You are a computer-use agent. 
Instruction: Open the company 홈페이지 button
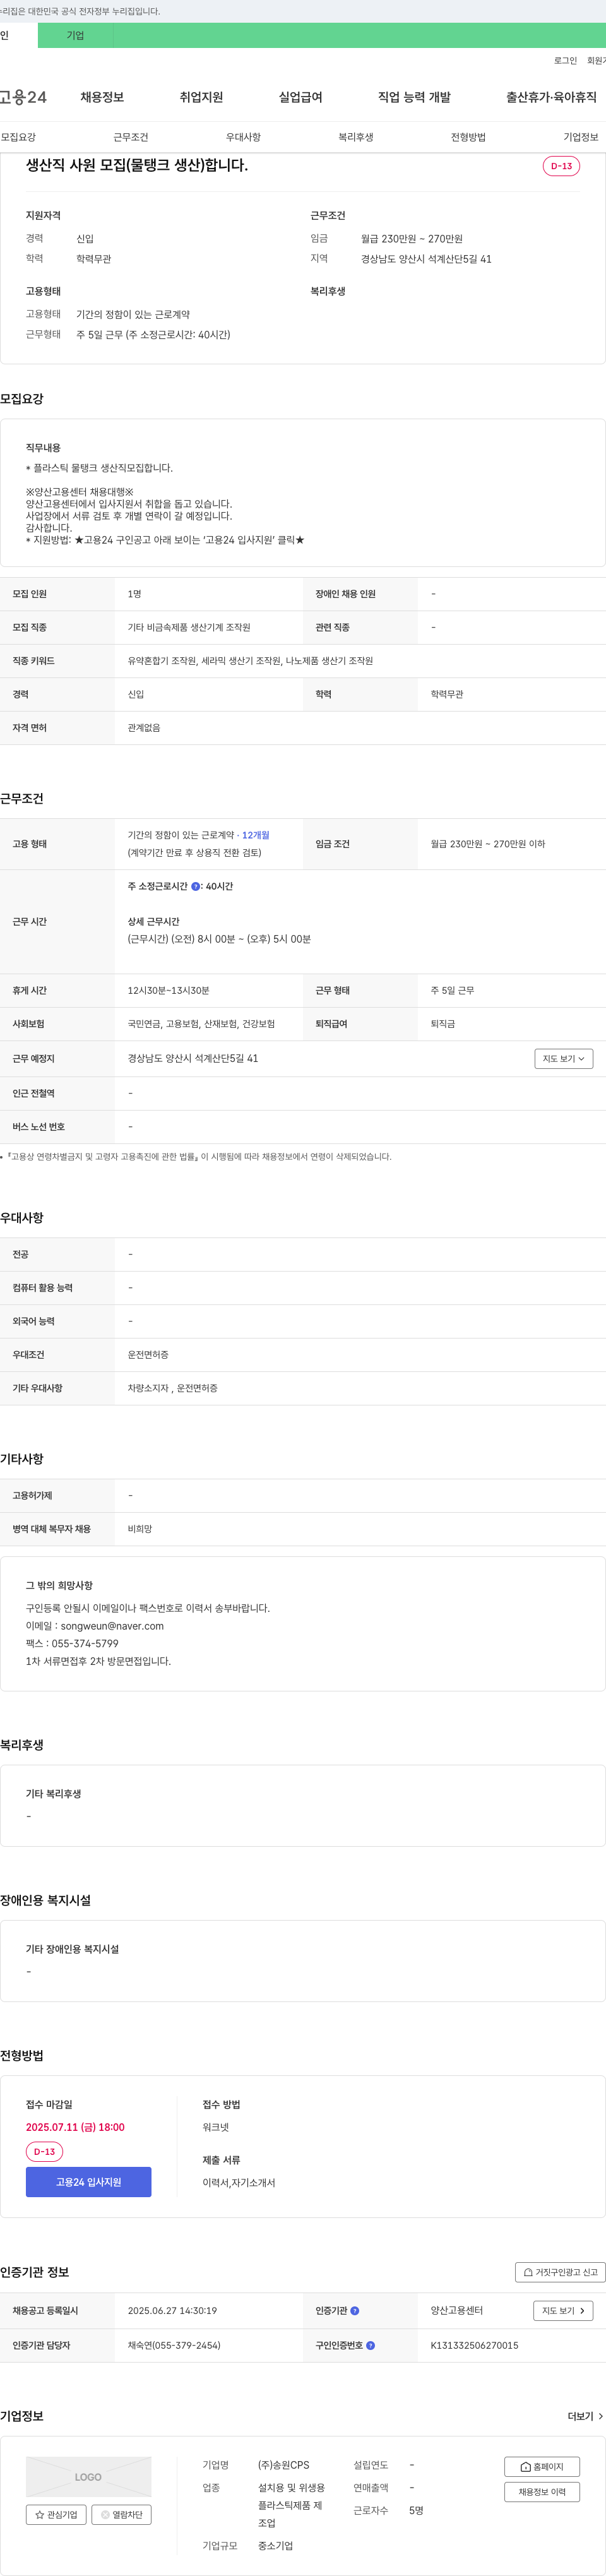542,2467
